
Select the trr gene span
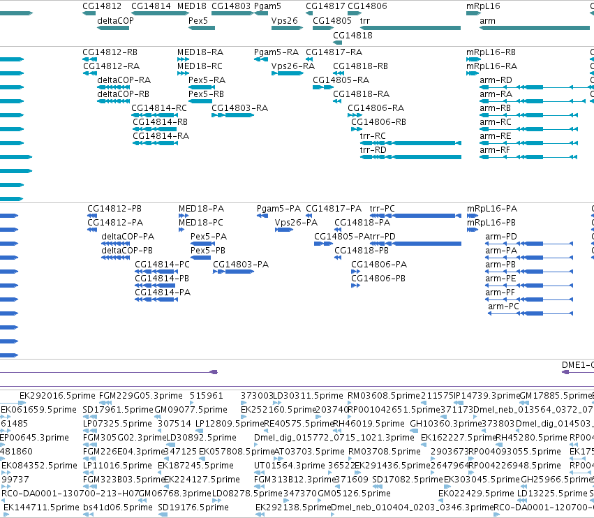410,28
